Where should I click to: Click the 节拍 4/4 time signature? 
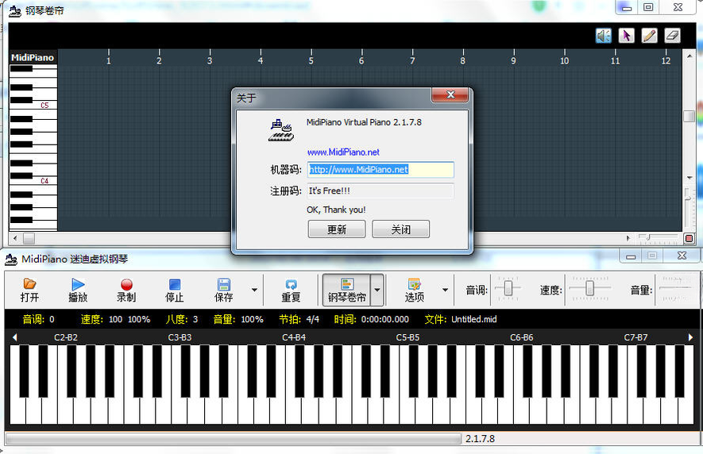[299, 320]
